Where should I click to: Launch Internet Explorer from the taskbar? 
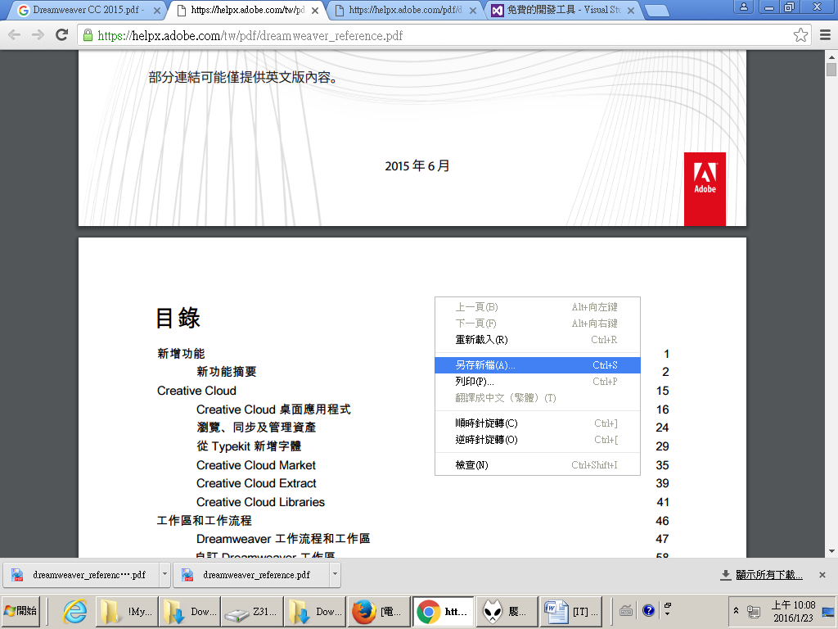74,611
